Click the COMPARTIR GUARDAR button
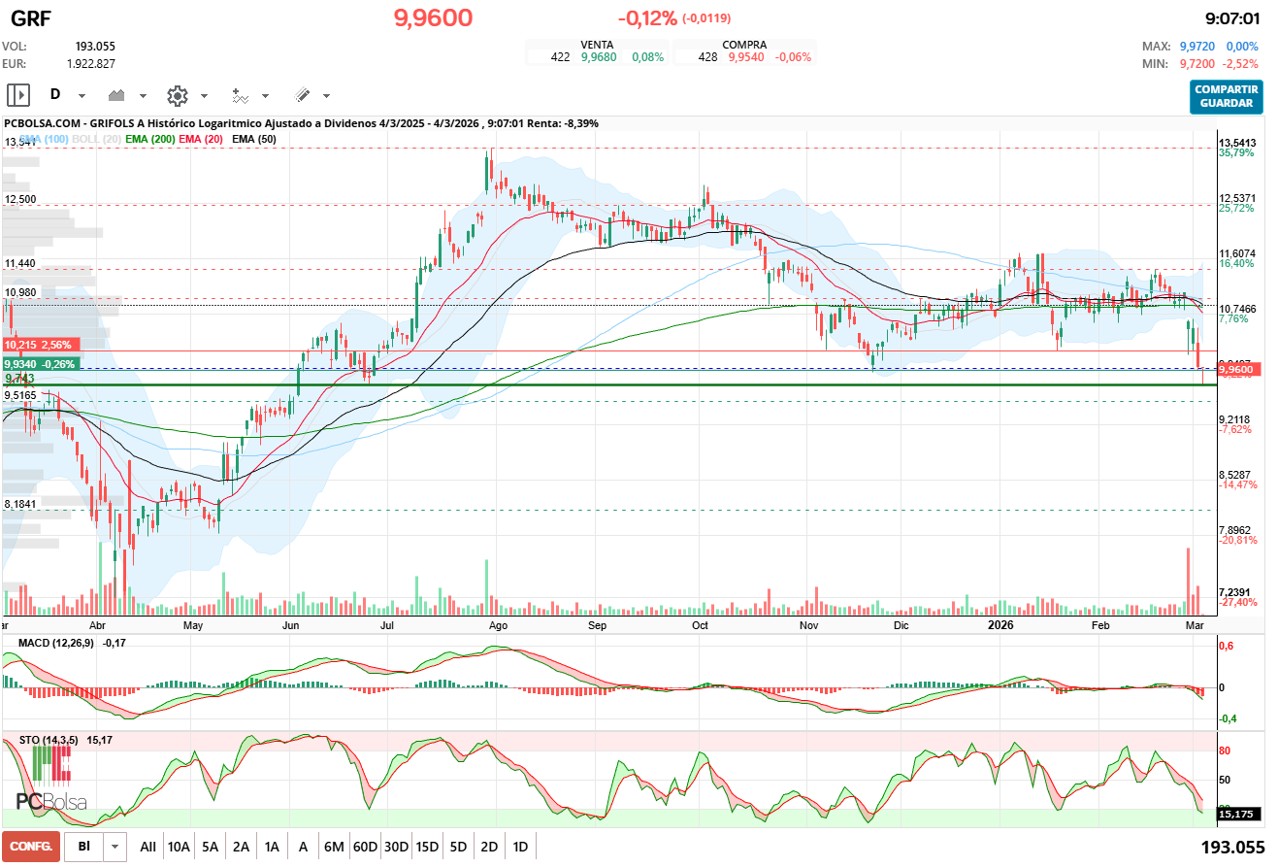Screen dimensions: 1278x867 coord(1227,96)
